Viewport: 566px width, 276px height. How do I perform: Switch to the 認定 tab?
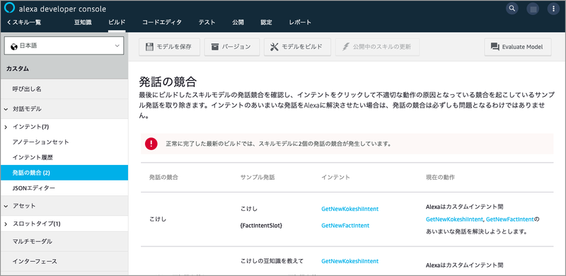[267, 23]
